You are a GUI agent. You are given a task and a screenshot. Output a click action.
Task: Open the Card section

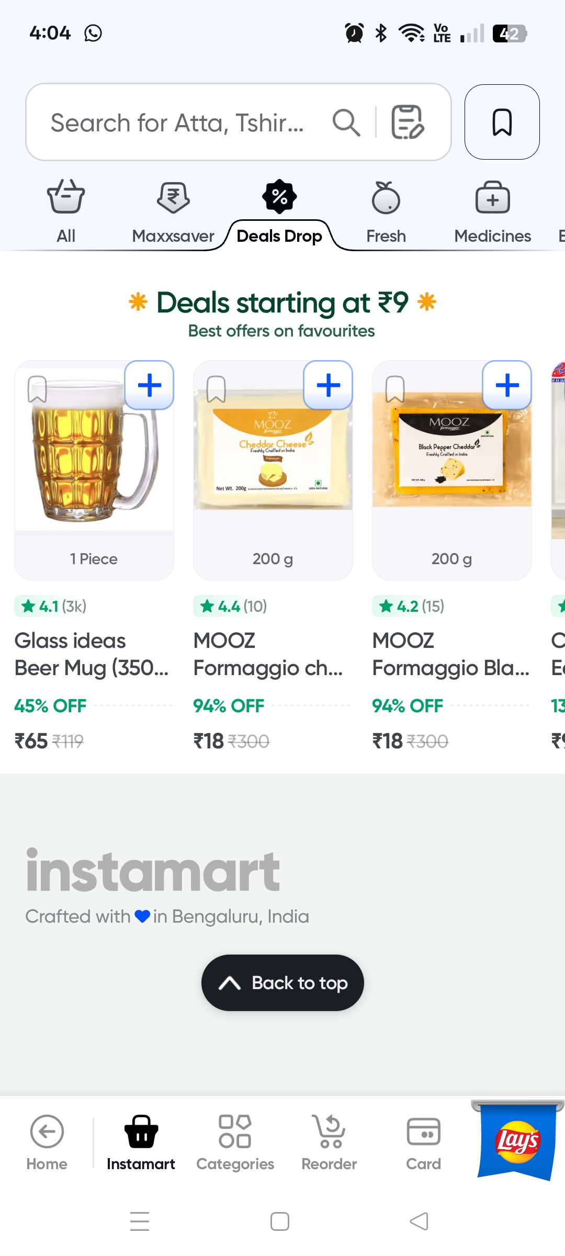click(x=423, y=1142)
